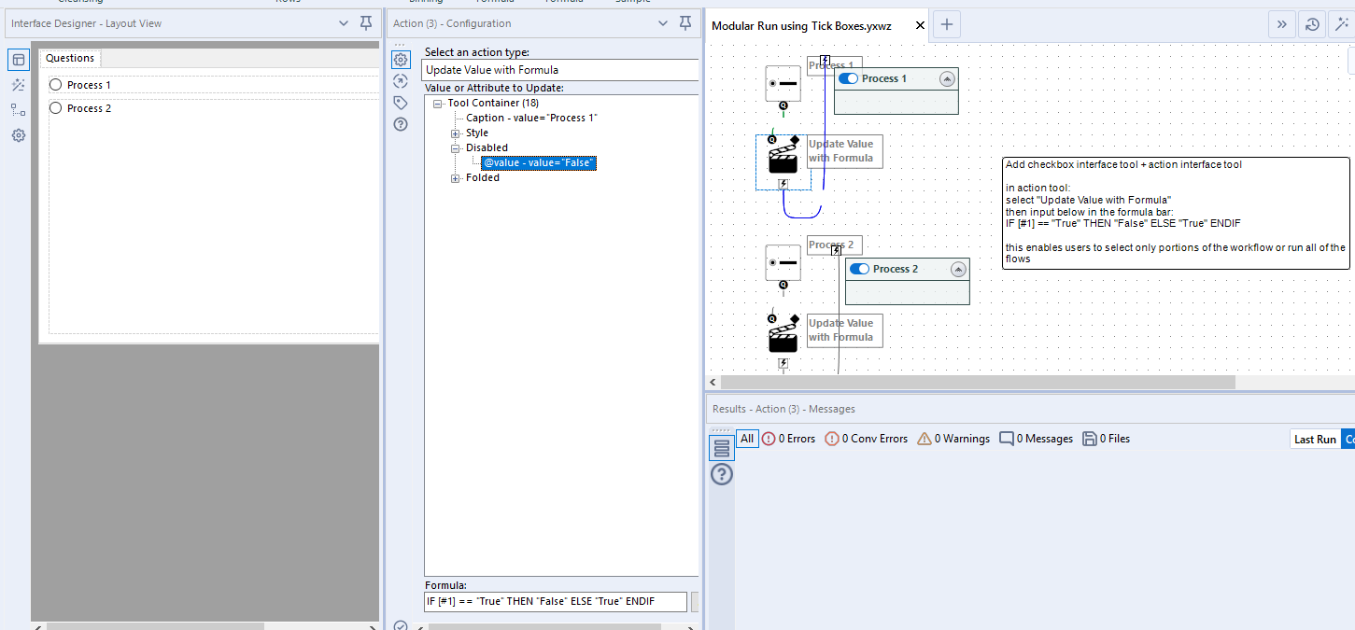Click the workflow history icon near the tabs
Image resolution: width=1355 pixels, height=630 pixels.
pyautogui.click(x=1312, y=23)
